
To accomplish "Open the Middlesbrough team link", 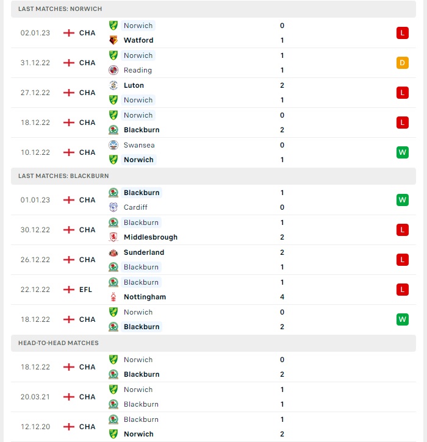I will click(151, 237).
